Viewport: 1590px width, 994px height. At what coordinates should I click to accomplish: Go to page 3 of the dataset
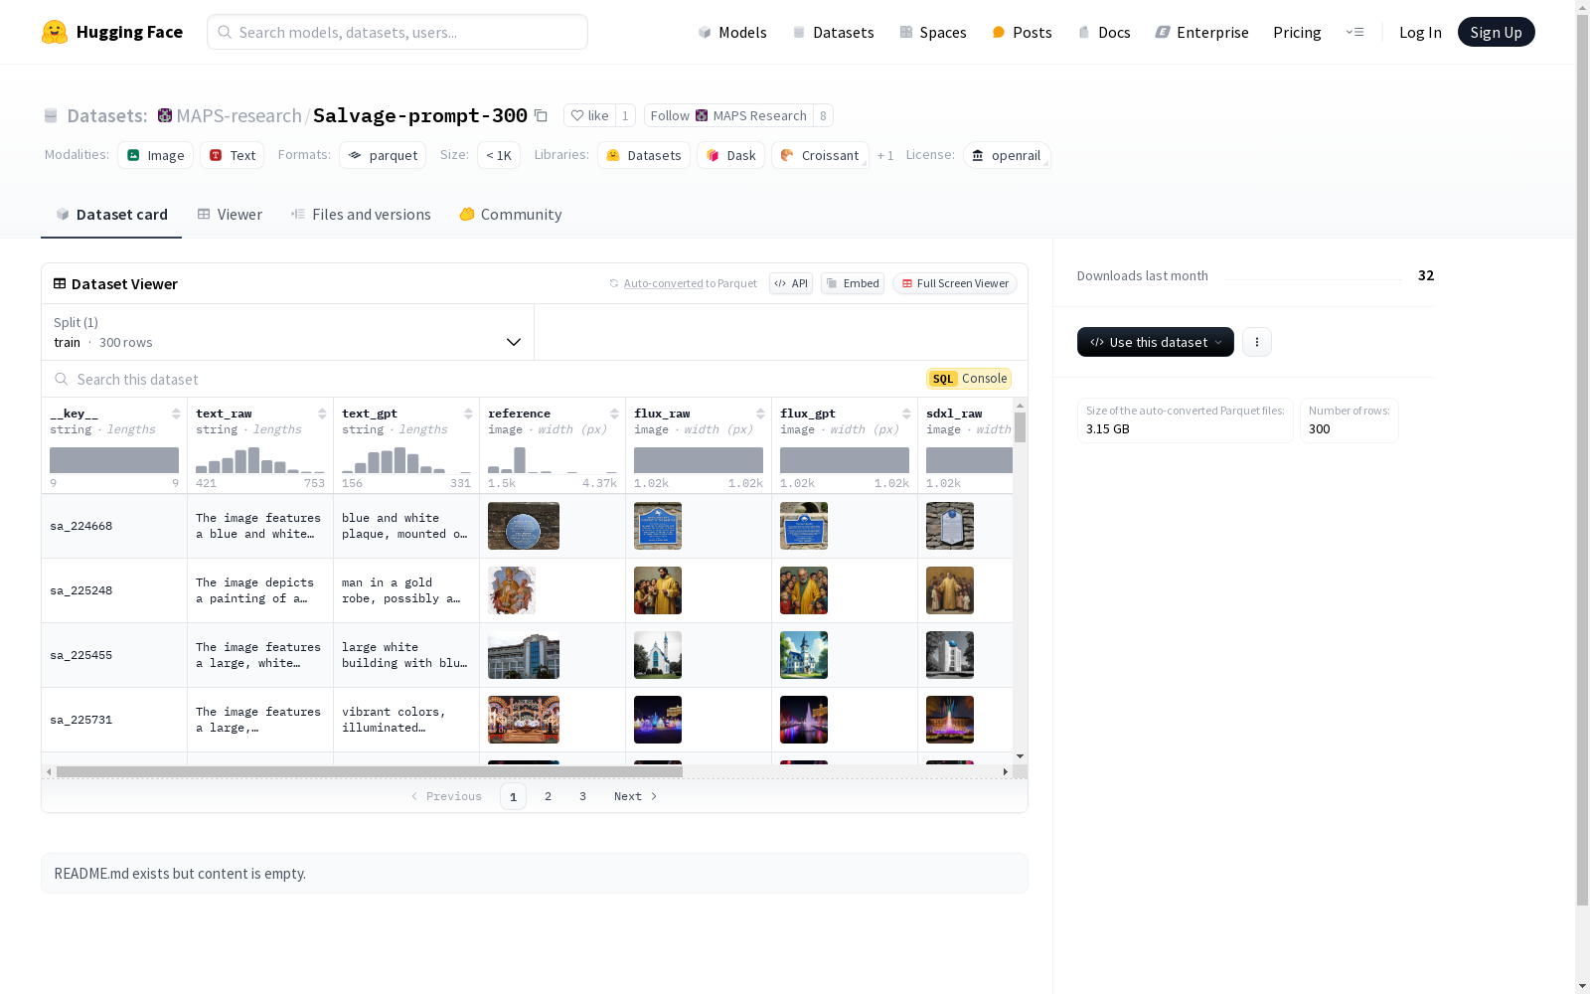[582, 796]
